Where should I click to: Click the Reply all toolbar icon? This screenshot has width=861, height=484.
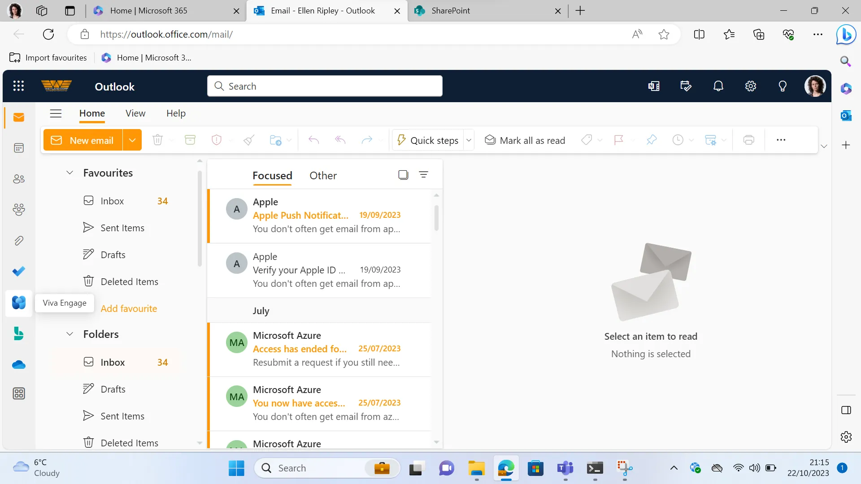tap(340, 140)
